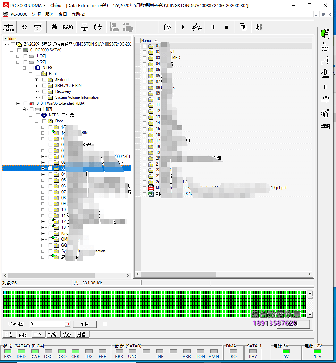336x363 pixels.
Task: Expand the System Volume Information node
Action: click(36, 97)
